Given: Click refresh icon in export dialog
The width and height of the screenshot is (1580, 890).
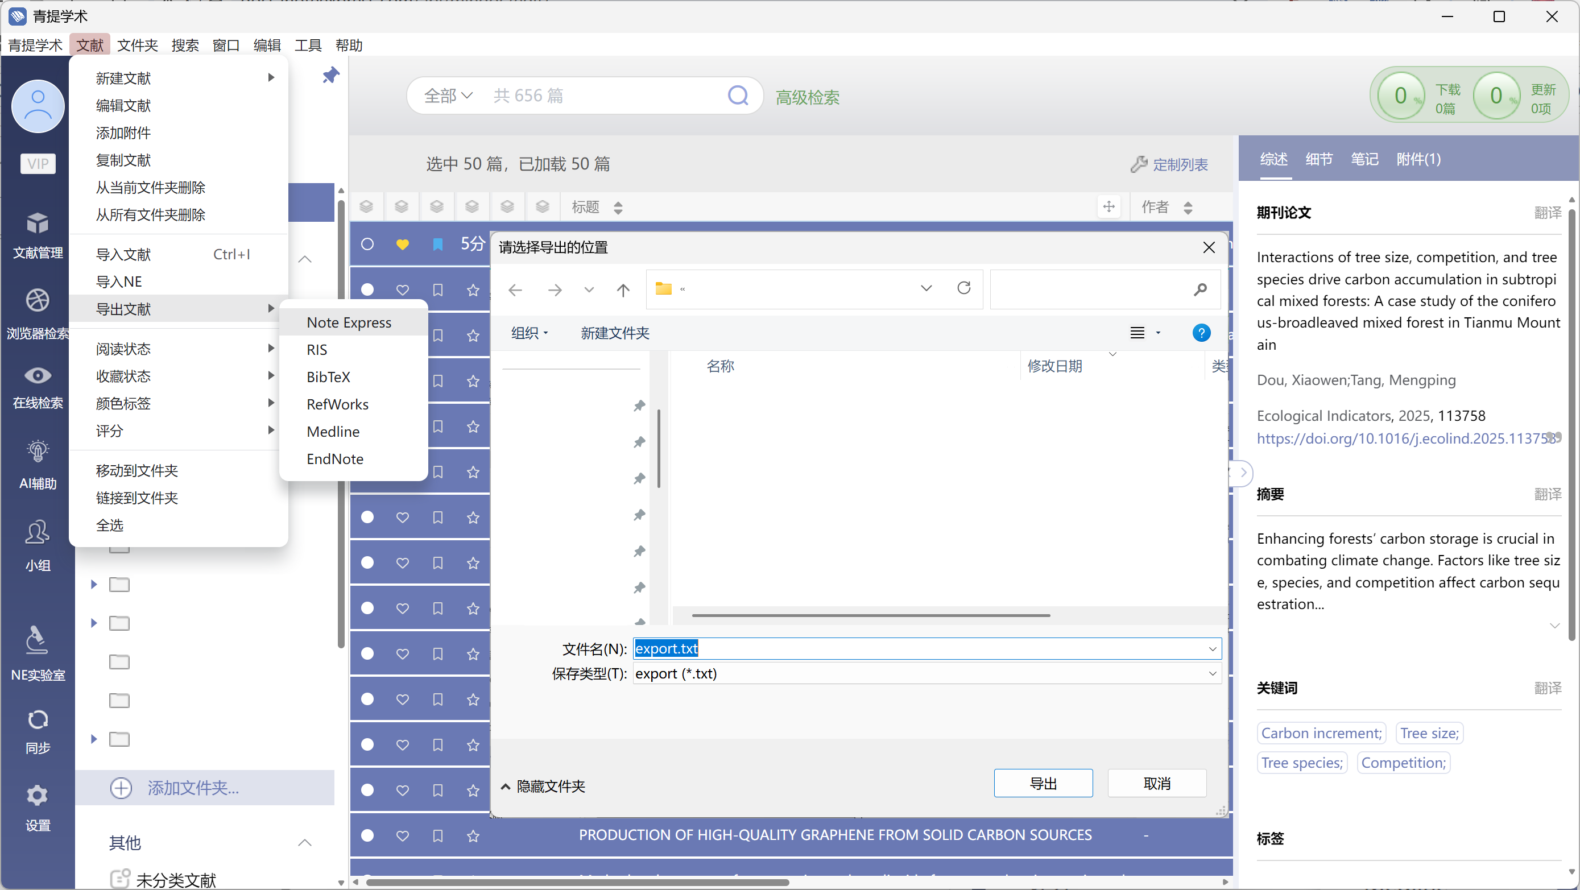Looking at the screenshot, I should [x=963, y=288].
